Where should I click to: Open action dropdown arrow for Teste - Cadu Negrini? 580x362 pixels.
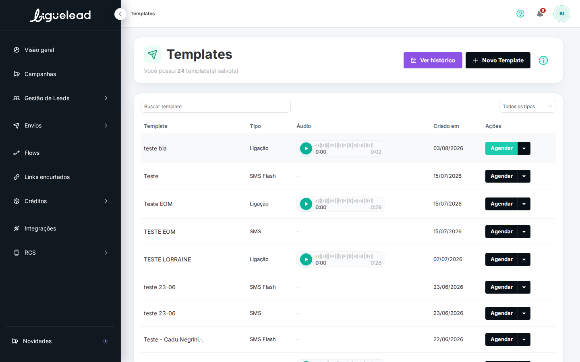(x=524, y=339)
